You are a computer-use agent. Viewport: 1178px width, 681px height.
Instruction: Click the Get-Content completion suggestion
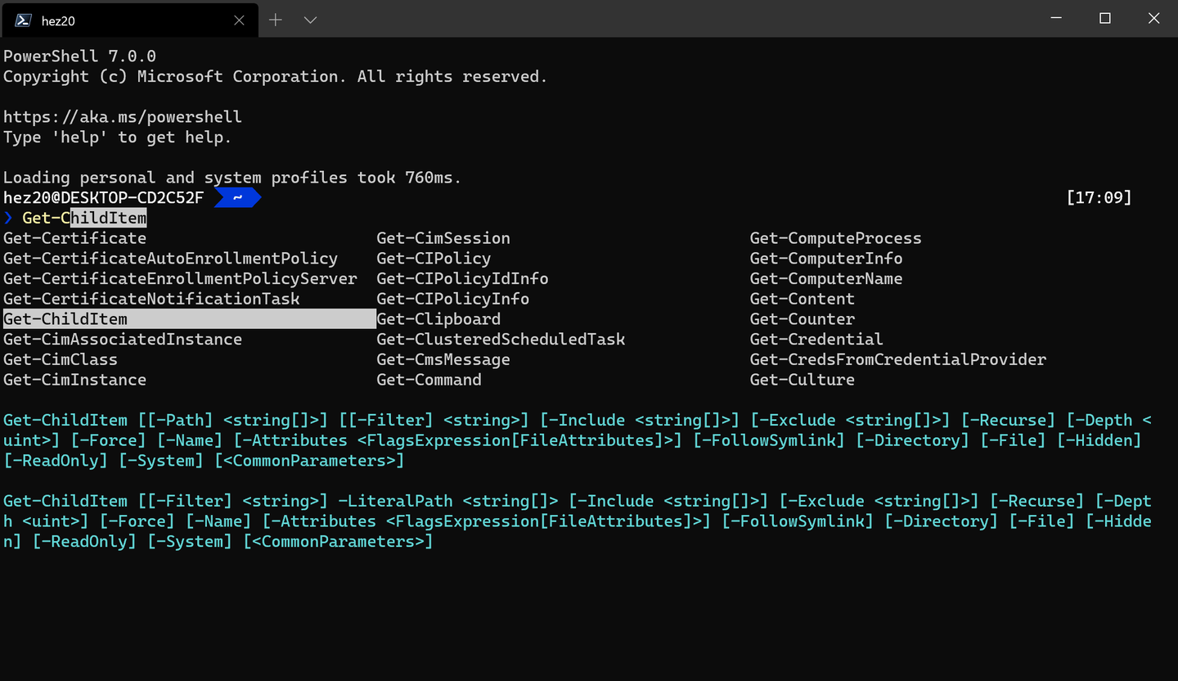(802, 298)
